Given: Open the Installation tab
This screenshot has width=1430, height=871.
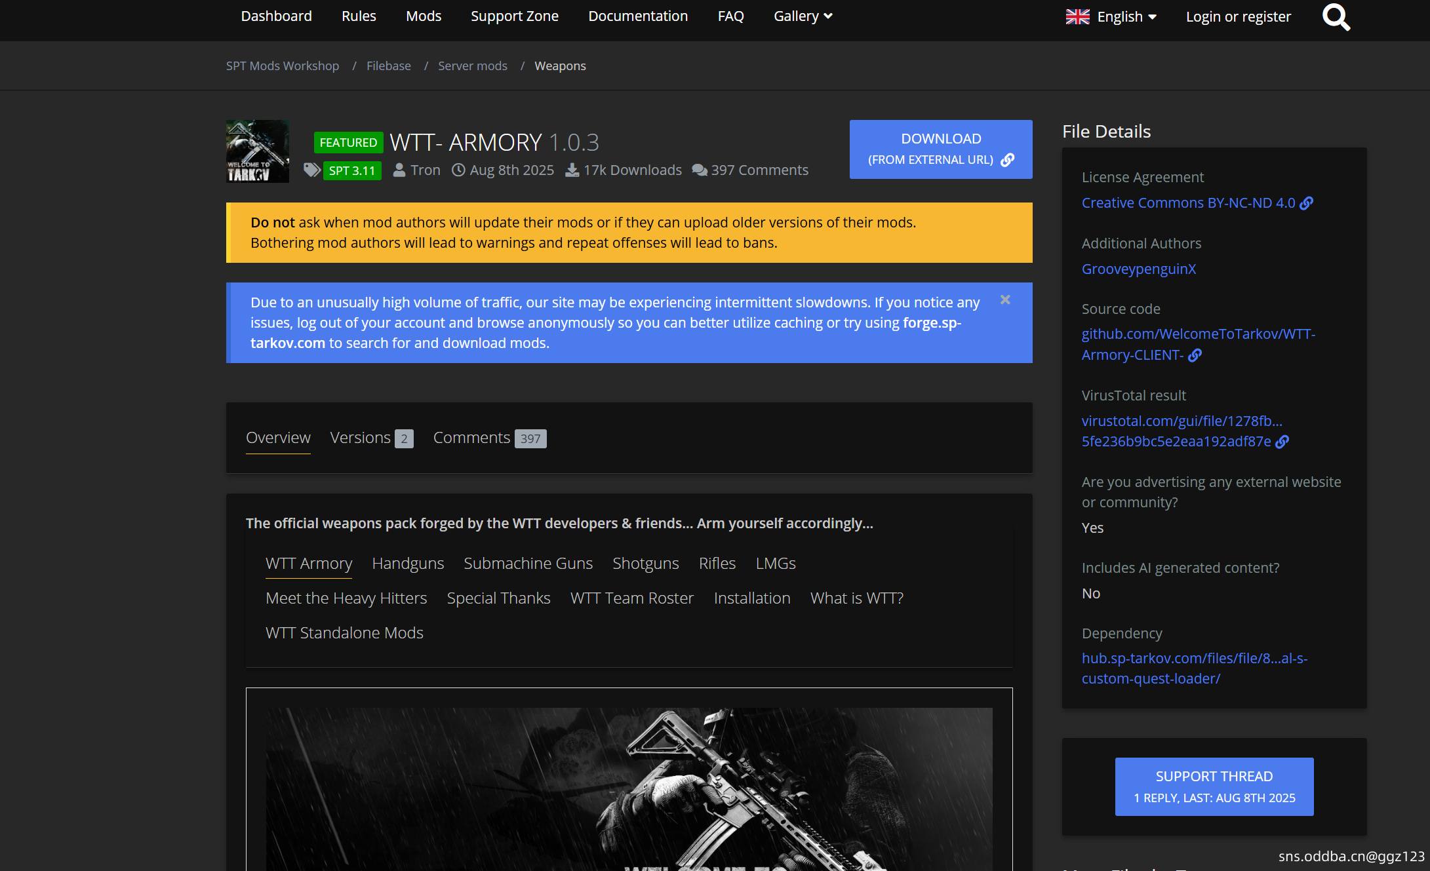Looking at the screenshot, I should click(x=752, y=598).
